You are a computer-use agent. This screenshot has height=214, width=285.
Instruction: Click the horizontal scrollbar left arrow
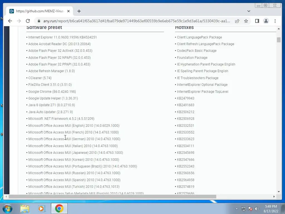click(6, 196)
